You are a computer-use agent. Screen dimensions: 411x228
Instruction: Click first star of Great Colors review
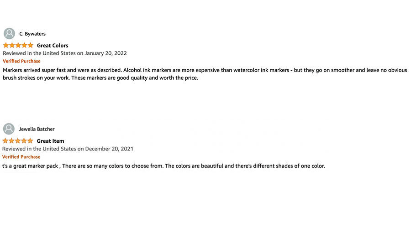[6, 45]
